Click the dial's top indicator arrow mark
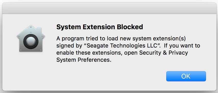218x93 pixels. pos(31,33)
